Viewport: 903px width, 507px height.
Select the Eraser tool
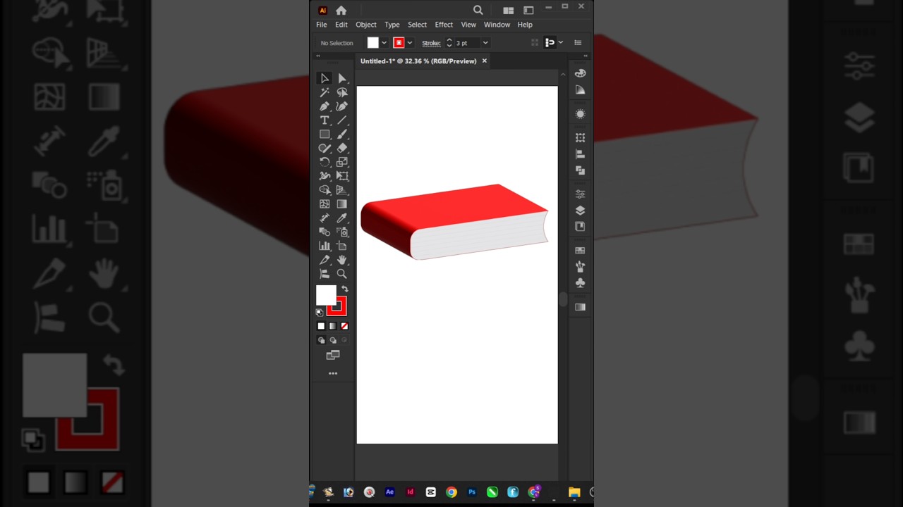pyautogui.click(x=342, y=148)
